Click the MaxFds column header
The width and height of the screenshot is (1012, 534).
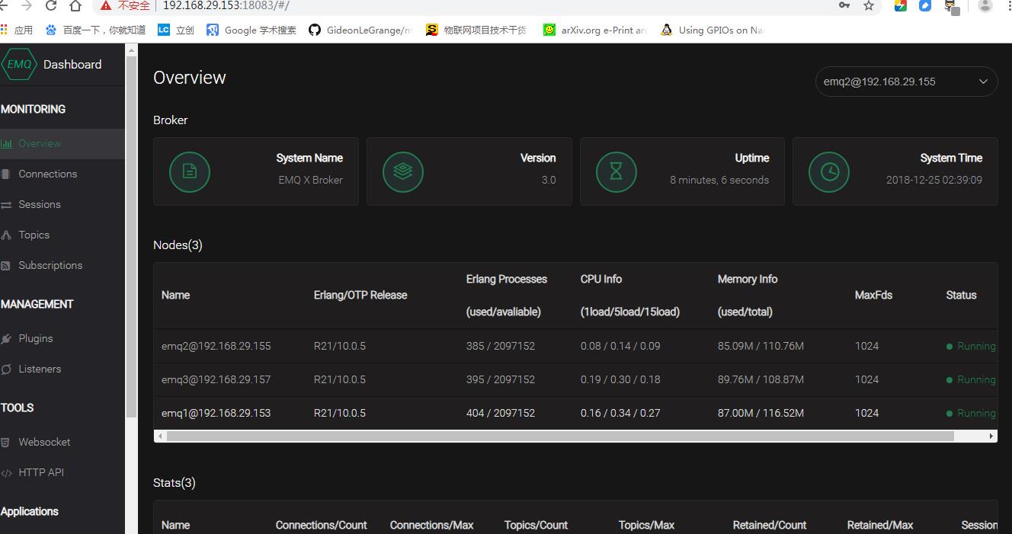tap(873, 296)
